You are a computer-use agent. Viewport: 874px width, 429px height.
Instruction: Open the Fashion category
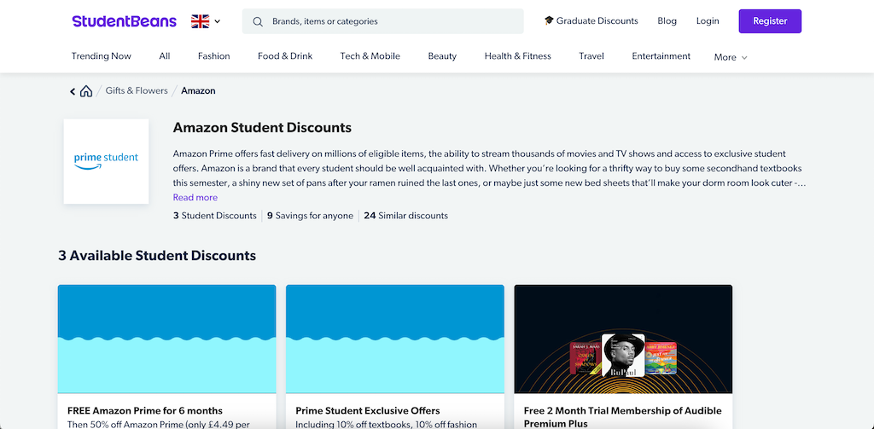[214, 55]
